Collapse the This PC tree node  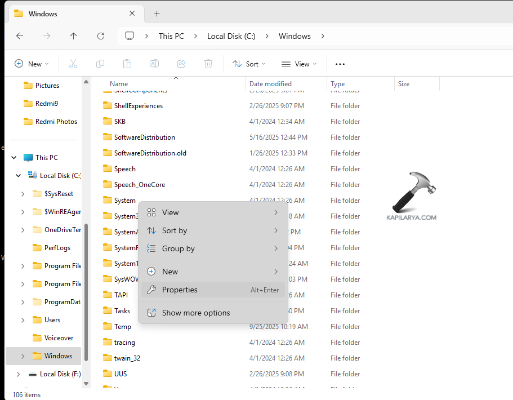point(14,158)
